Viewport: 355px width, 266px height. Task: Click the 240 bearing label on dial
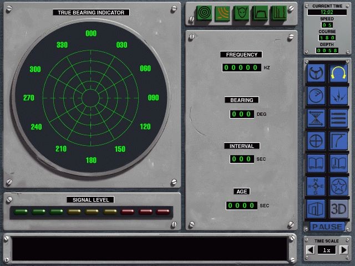36,127
